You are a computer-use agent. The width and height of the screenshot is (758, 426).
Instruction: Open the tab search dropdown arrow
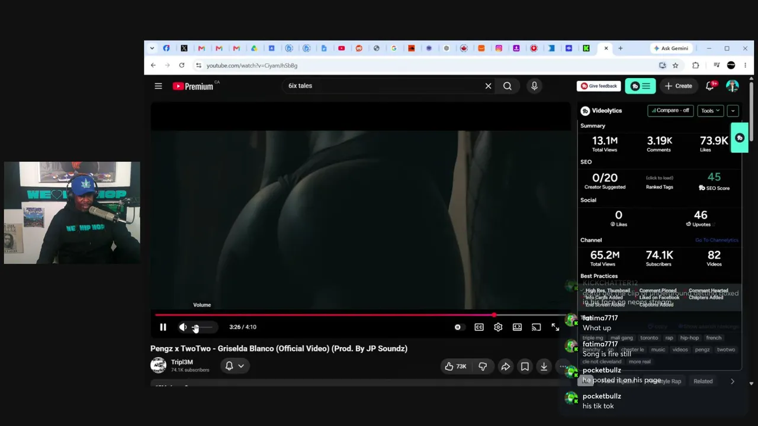click(152, 49)
